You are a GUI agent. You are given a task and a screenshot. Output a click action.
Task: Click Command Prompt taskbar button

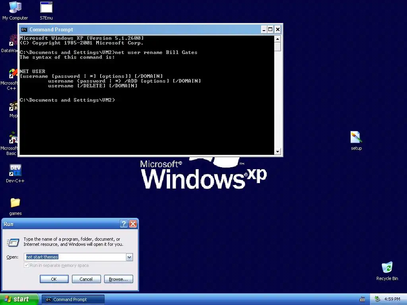coord(73,299)
